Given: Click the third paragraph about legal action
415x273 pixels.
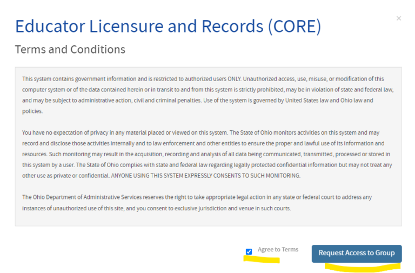Looking at the screenshot, I should [197, 203].
